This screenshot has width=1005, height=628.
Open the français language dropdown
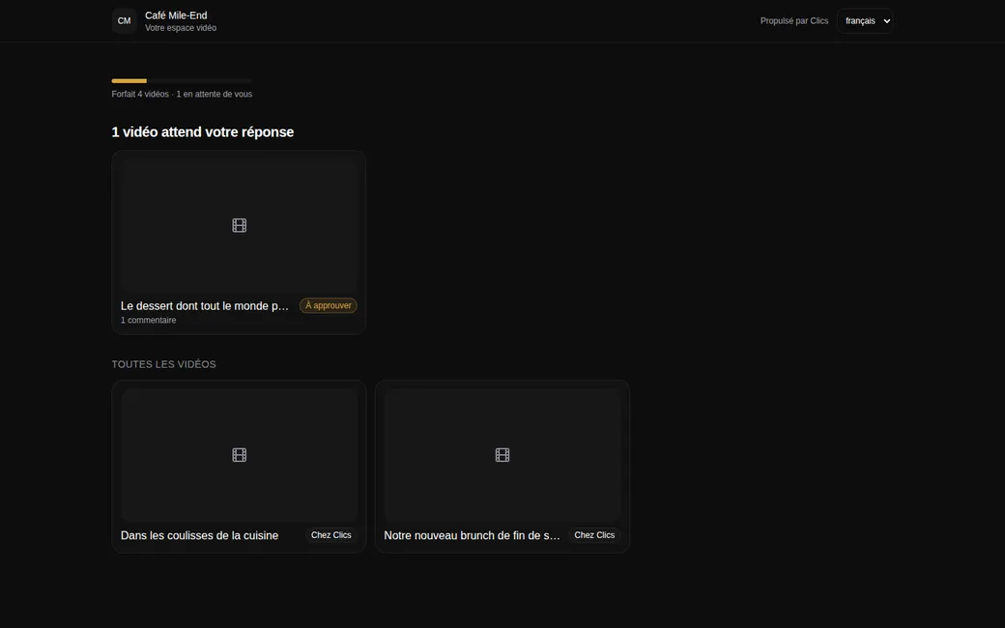[x=865, y=20]
